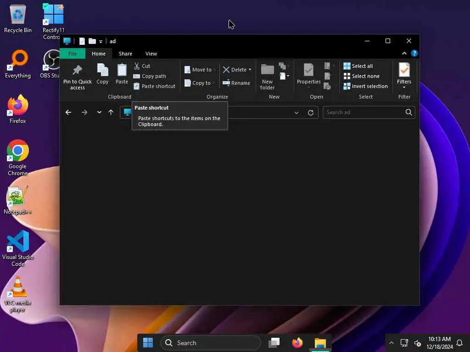Refresh the folder view
This screenshot has height=352, width=470.
[311, 113]
